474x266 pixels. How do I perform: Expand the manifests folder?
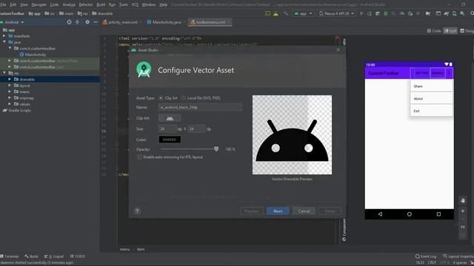[x=4, y=36]
